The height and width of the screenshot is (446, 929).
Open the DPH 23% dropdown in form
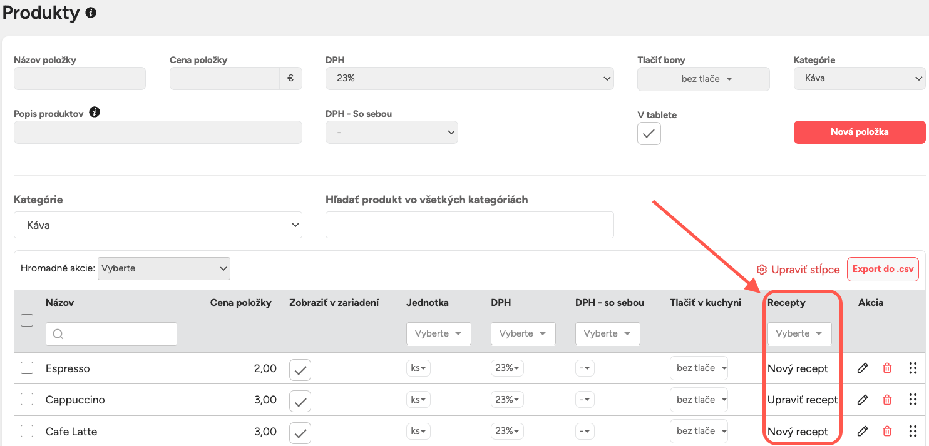[x=470, y=79]
